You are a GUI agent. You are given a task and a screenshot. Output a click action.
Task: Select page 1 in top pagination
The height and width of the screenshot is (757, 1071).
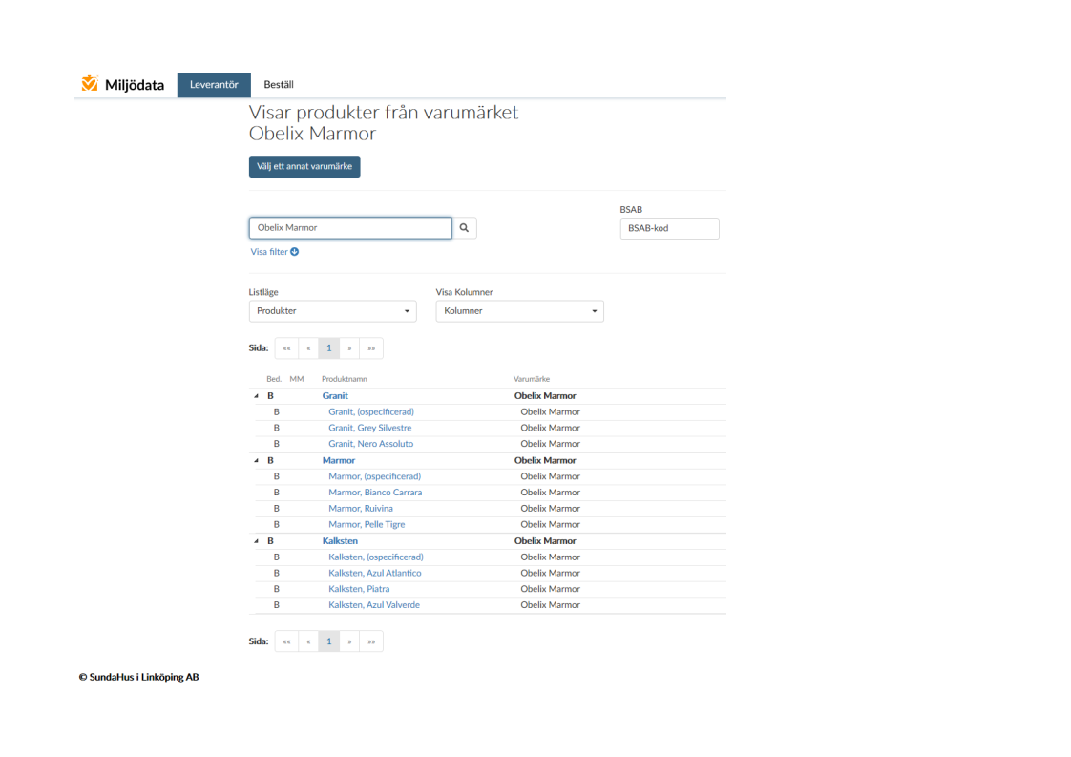tap(329, 348)
